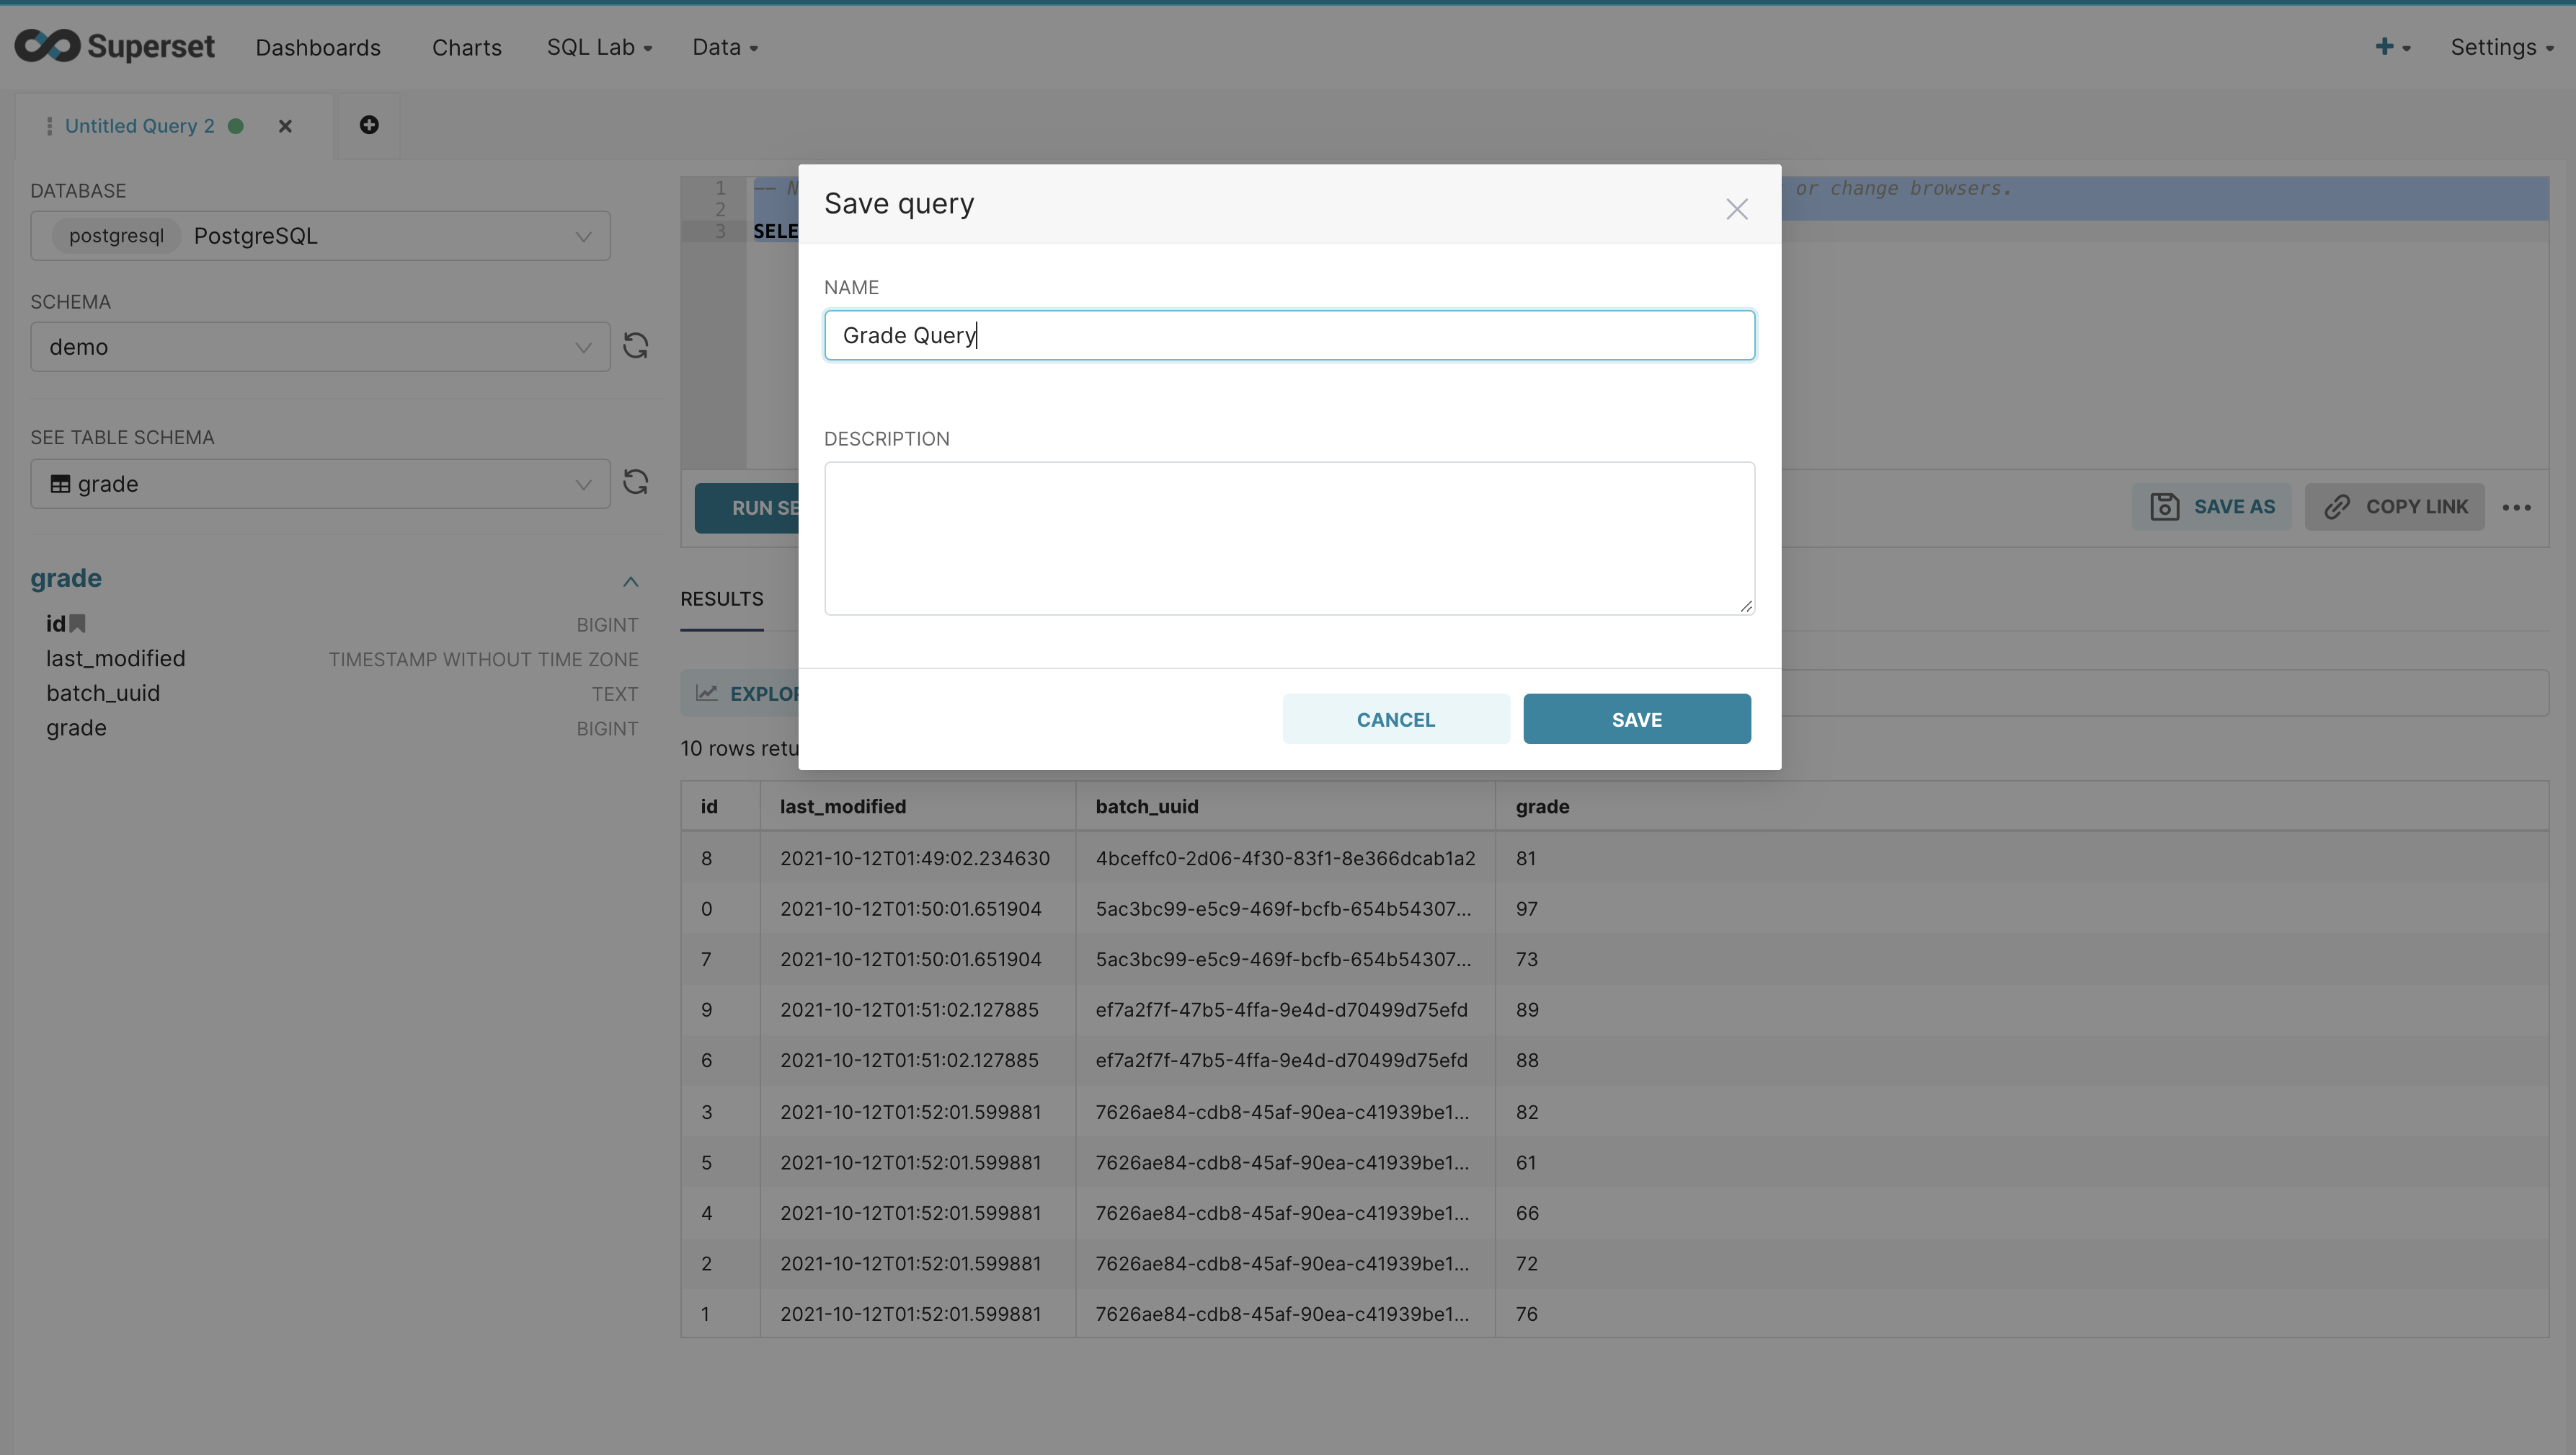
Task: Click the Superset logo icon
Action: (47, 46)
